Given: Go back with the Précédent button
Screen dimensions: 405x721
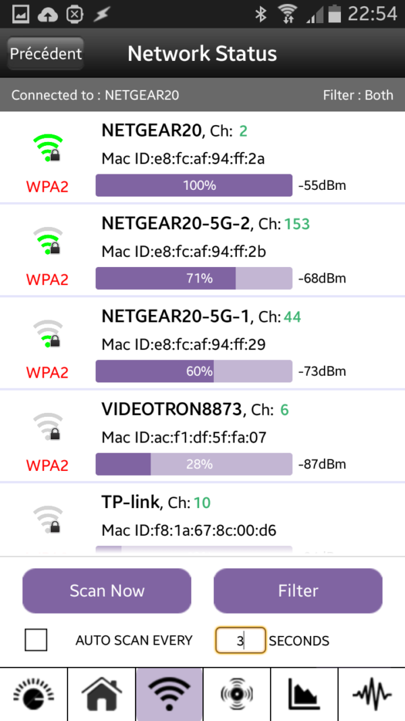Looking at the screenshot, I should click(x=46, y=53).
